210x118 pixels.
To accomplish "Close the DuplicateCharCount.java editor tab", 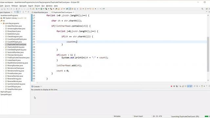I will click(x=73, y=12).
